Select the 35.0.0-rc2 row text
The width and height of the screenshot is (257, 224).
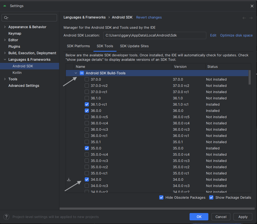[99, 167]
